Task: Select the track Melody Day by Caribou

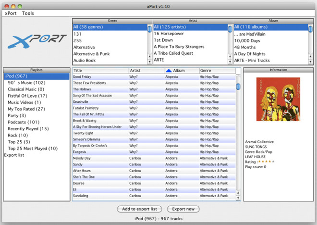Action: [154, 159]
